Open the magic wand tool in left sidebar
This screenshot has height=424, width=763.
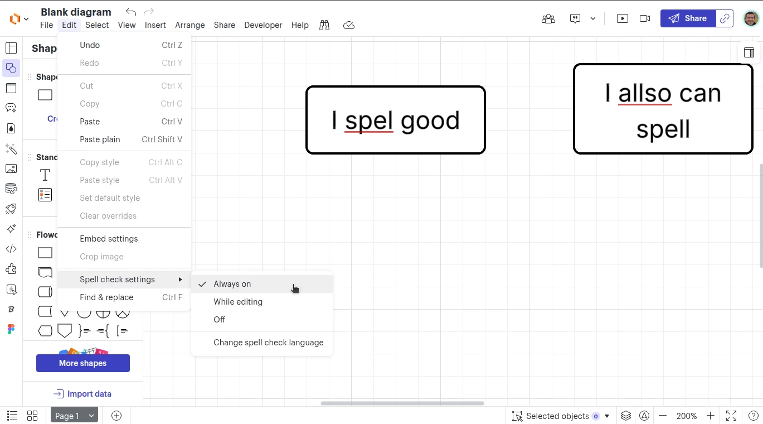(x=11, y=148)
